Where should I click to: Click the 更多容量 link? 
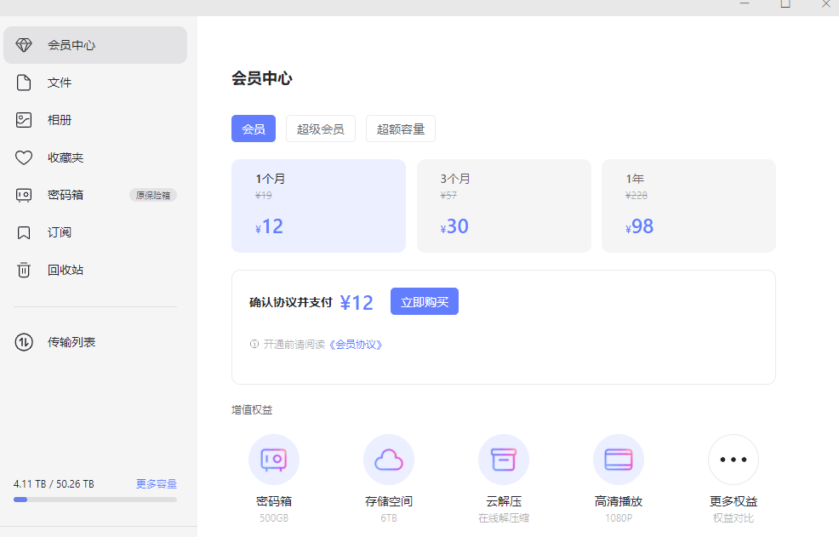(x=157, y=484)
